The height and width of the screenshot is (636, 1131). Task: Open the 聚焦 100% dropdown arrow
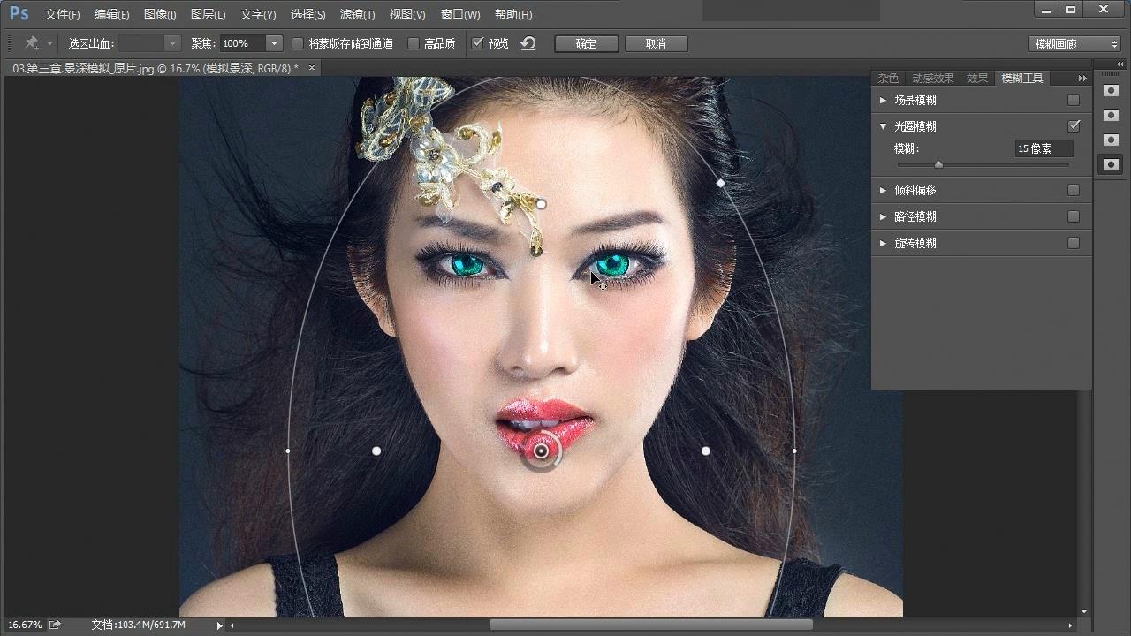pos(274,43)
